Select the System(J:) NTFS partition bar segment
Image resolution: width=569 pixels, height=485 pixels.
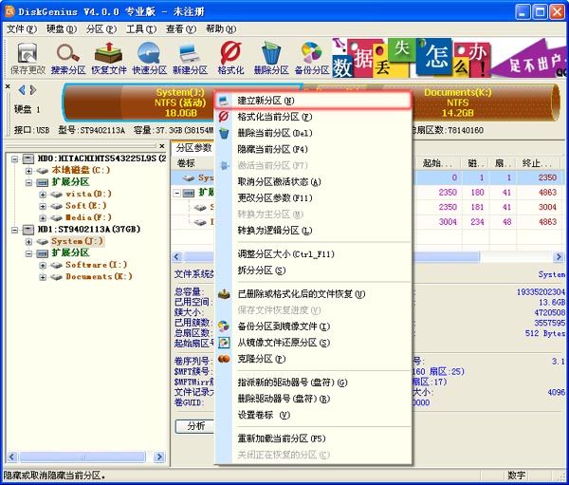point(179,103)
